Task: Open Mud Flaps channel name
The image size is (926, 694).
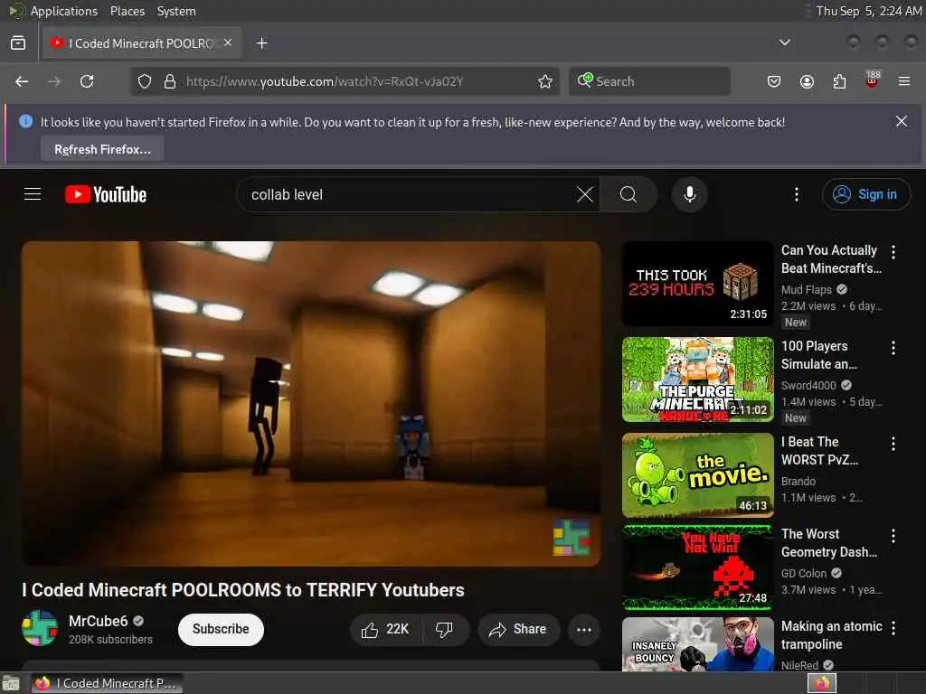Action: 806,290
